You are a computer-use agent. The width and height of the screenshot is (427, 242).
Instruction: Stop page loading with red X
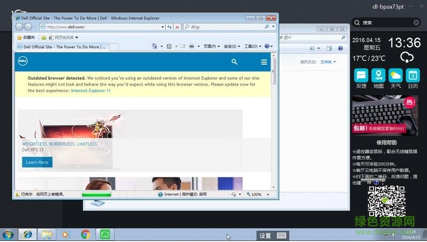(x=177, y=27)
